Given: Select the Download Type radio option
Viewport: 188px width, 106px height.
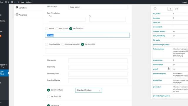Looking at the screenshot, I should tap(48, 90).
